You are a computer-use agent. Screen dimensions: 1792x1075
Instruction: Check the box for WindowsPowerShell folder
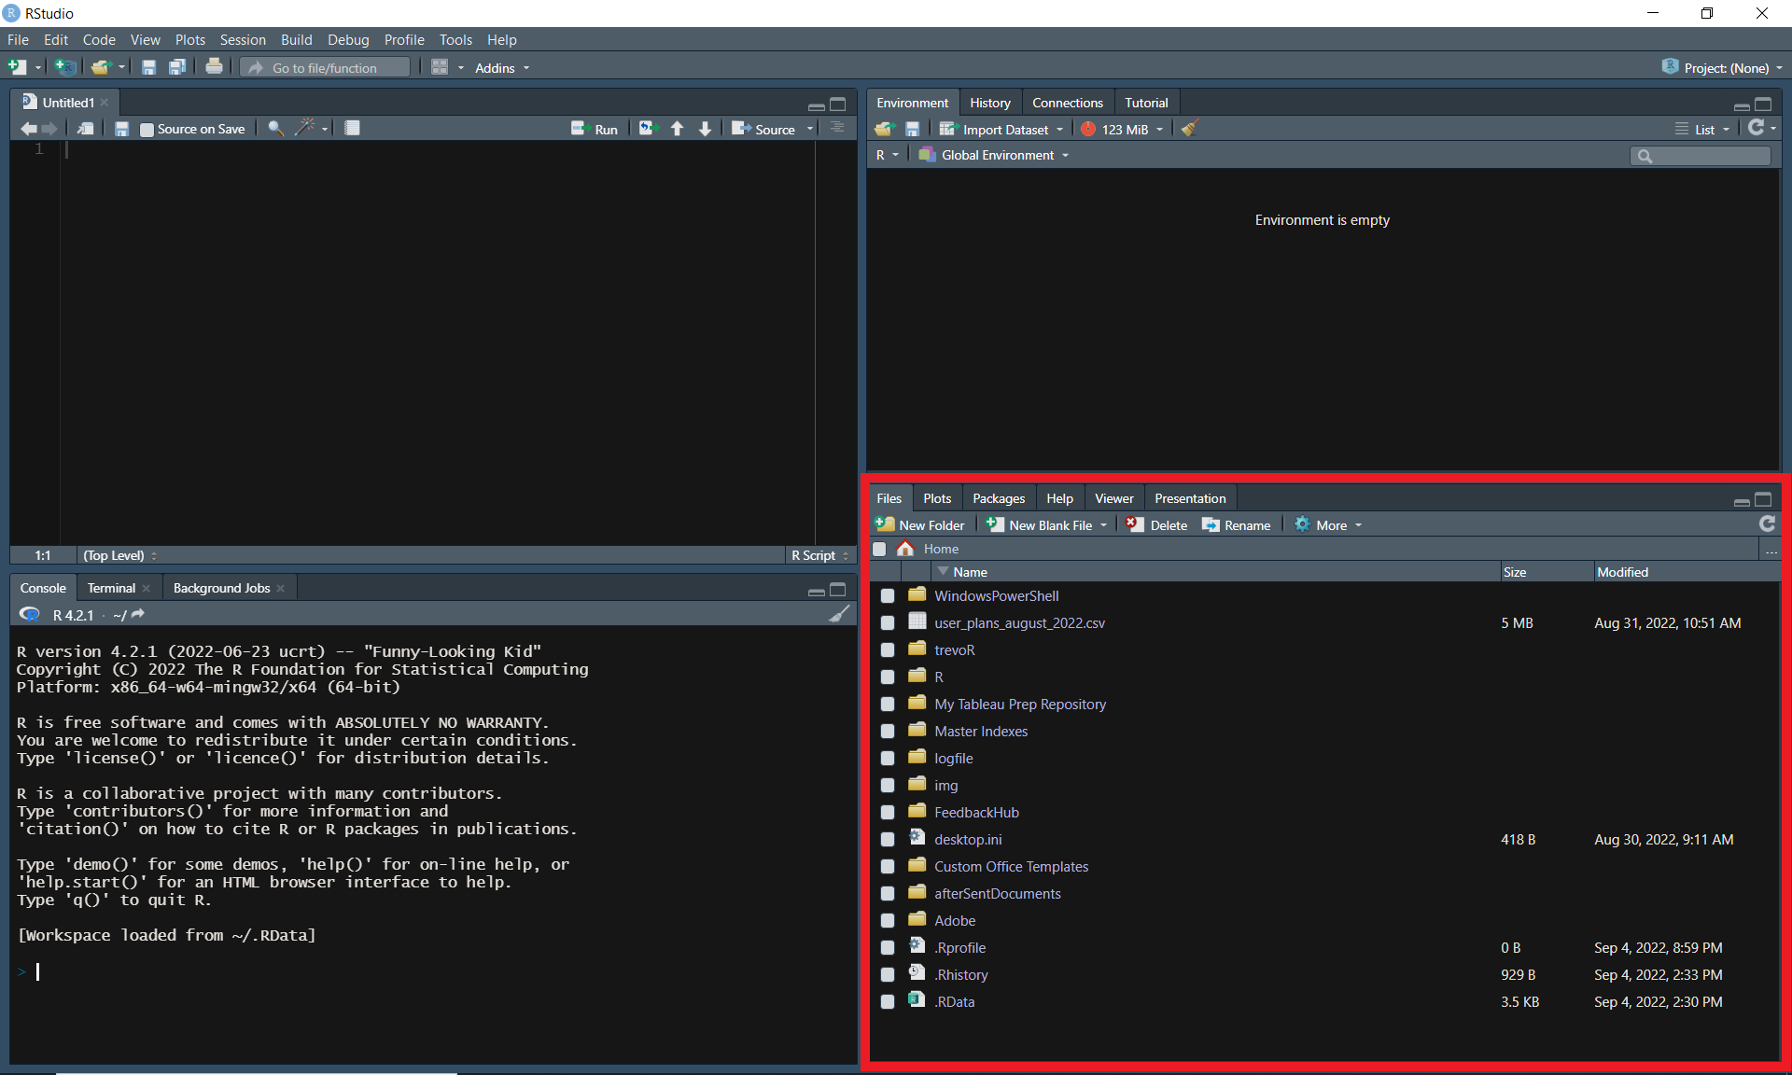(888, 596)
